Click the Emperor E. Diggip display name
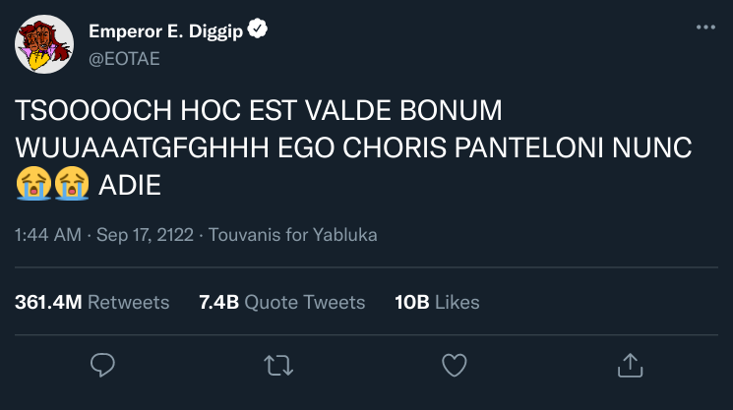733x410 pixels. [165, 31]
